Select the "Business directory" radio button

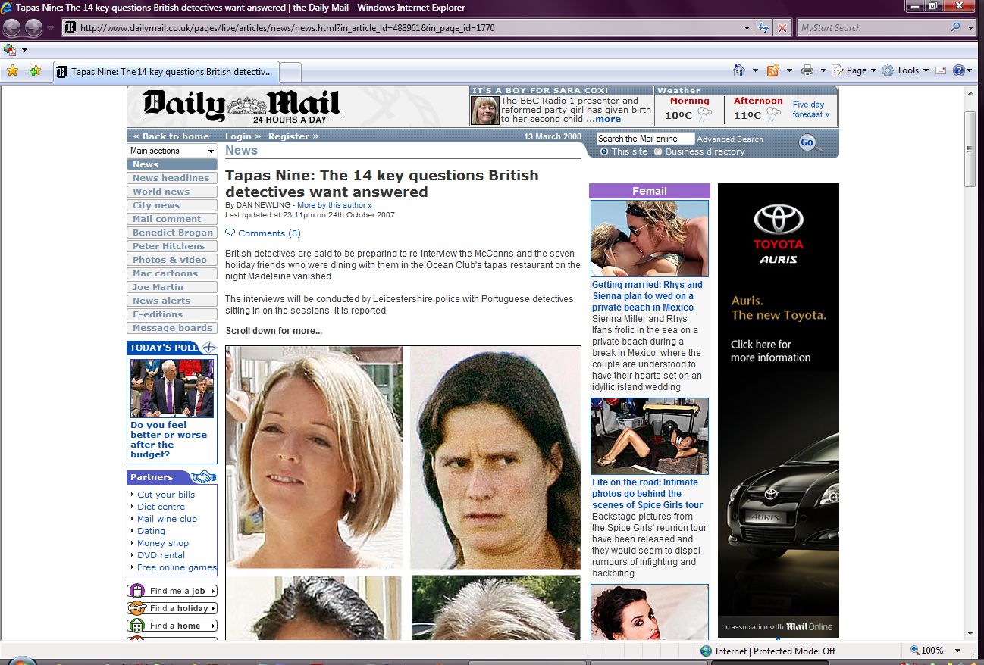click(x=658, y=151)
